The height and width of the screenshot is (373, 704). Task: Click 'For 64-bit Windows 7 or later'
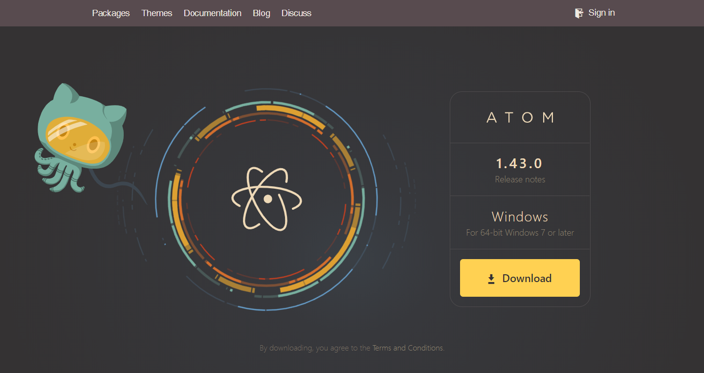click(520, 233)
